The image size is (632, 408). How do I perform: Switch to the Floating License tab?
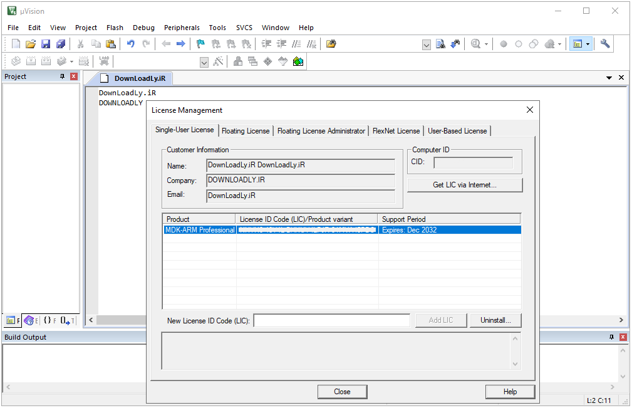point(246,131)
